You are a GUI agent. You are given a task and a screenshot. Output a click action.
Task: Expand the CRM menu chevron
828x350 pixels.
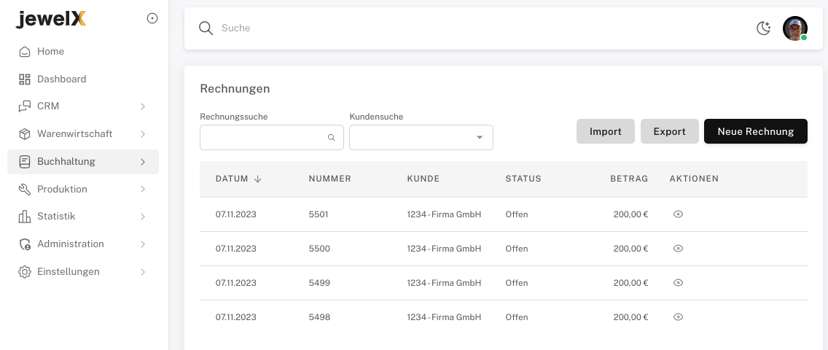[143, 106]
